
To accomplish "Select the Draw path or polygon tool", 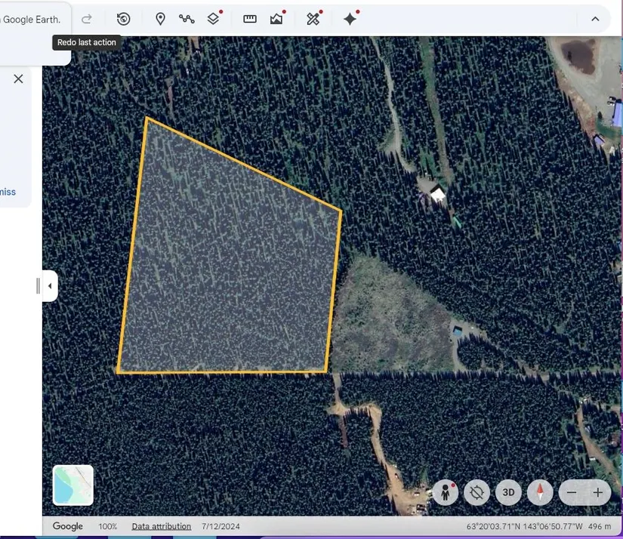I will coord(187,19).
